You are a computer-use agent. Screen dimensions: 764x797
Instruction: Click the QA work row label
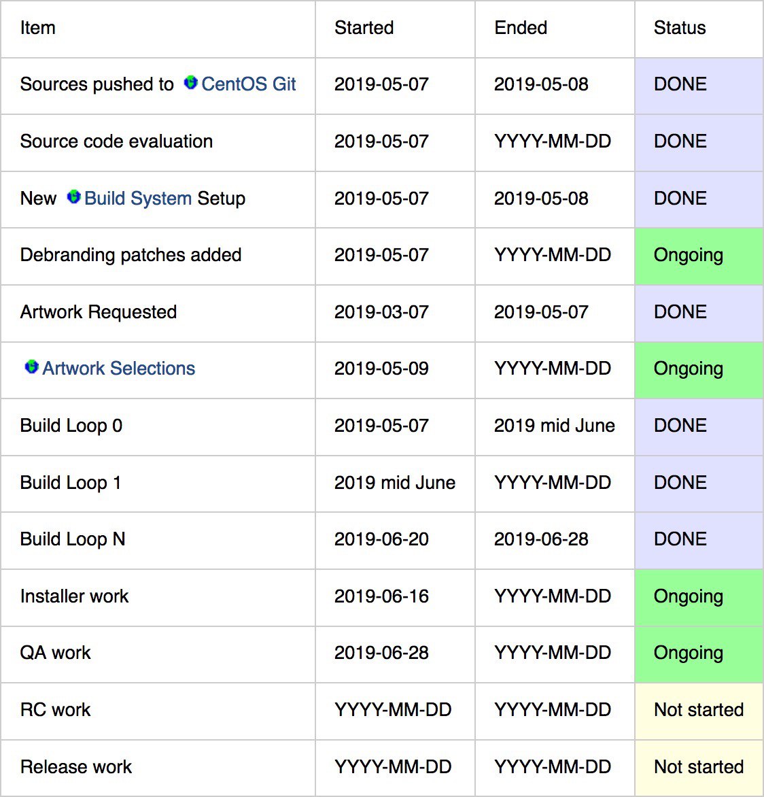coord(55,653)
